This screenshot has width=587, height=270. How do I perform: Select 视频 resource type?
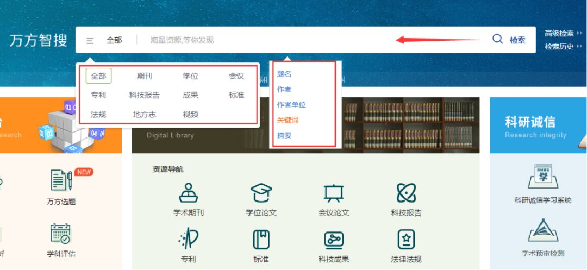[191, 115]
